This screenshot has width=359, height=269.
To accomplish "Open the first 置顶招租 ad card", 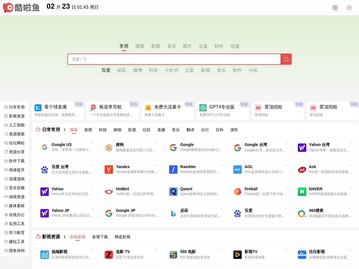I will pyautogui.click(x=278, y=111).
